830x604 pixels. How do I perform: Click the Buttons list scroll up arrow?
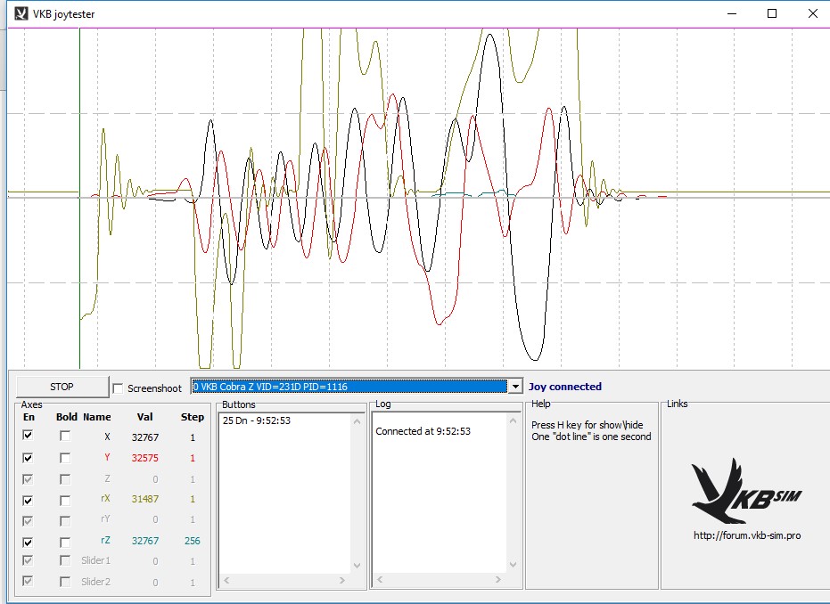click(357, 421)
